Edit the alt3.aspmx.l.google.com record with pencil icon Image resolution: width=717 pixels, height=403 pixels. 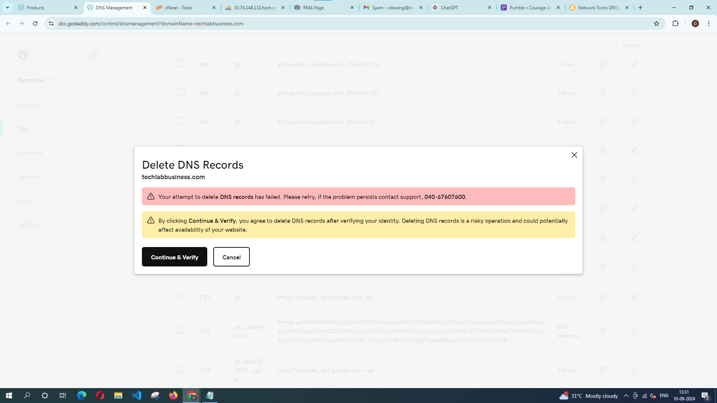point(634,64)
